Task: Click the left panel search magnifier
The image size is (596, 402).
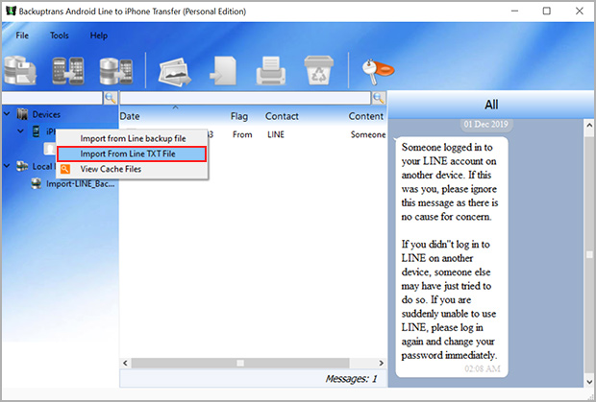Action: tap(111, 98)
